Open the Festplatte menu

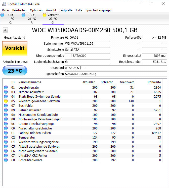[x=66, y=10]
